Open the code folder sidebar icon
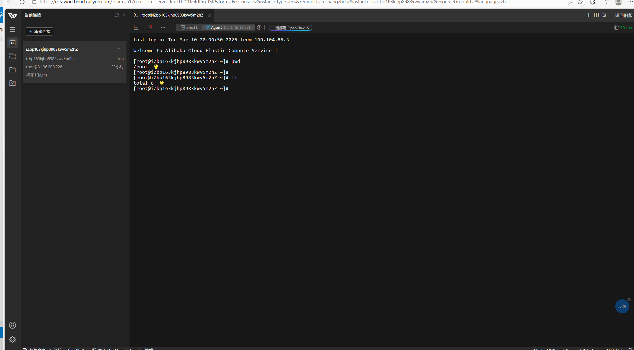 point(12,83)
